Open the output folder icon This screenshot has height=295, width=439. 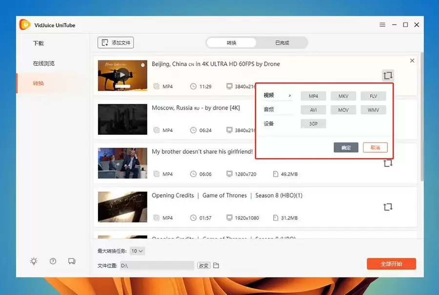pyautogui.click(x=216, y=265)
